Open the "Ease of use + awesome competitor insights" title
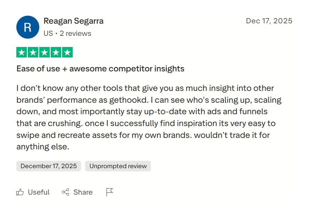Image resolution: width=316 pixels, height=203 pixels. [x=100, y=69]
